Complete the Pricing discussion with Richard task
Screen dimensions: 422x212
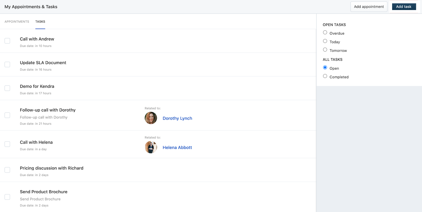pos(8,170)
